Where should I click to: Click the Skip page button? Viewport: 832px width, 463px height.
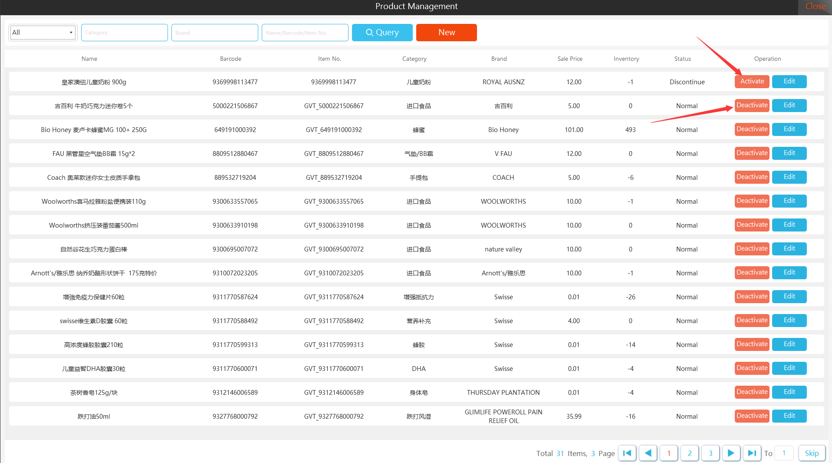812,453
